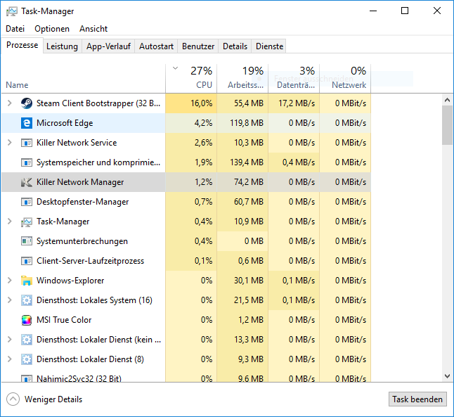Viewport: 454px width, 417px height.
Task: Click Steam's 16,0% CPU value
Action: pyautogui.click(x=202, y=103)
